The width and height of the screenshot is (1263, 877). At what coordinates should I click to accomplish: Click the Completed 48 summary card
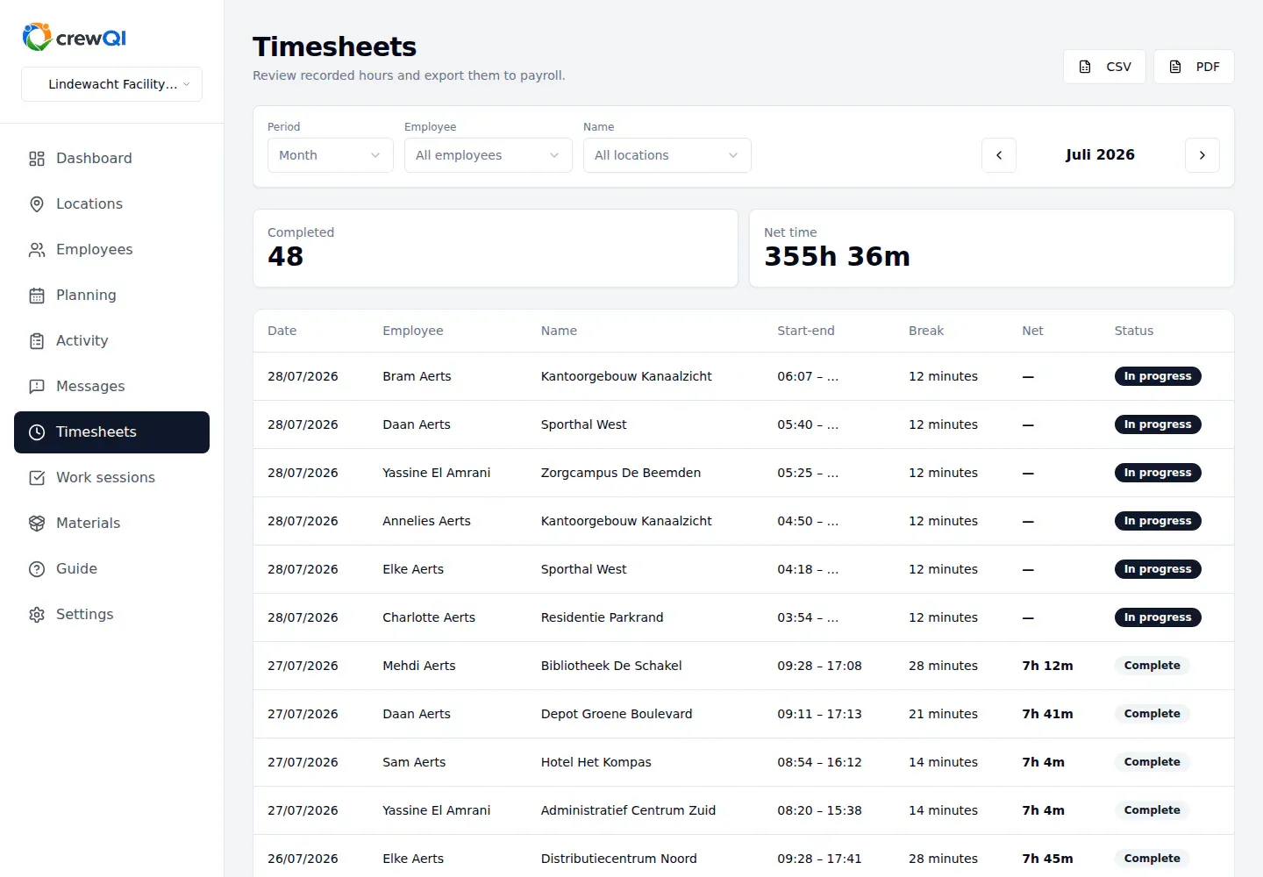496,248
